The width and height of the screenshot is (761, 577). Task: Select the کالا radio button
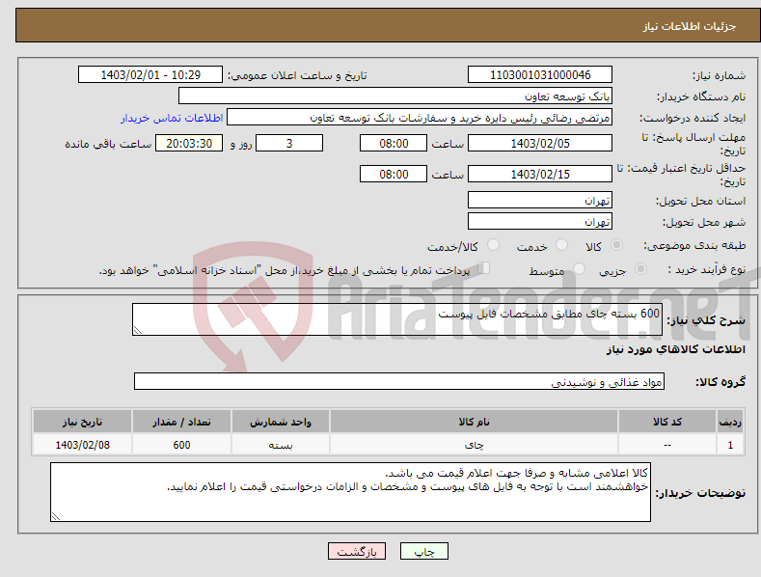tap(616, 245)
